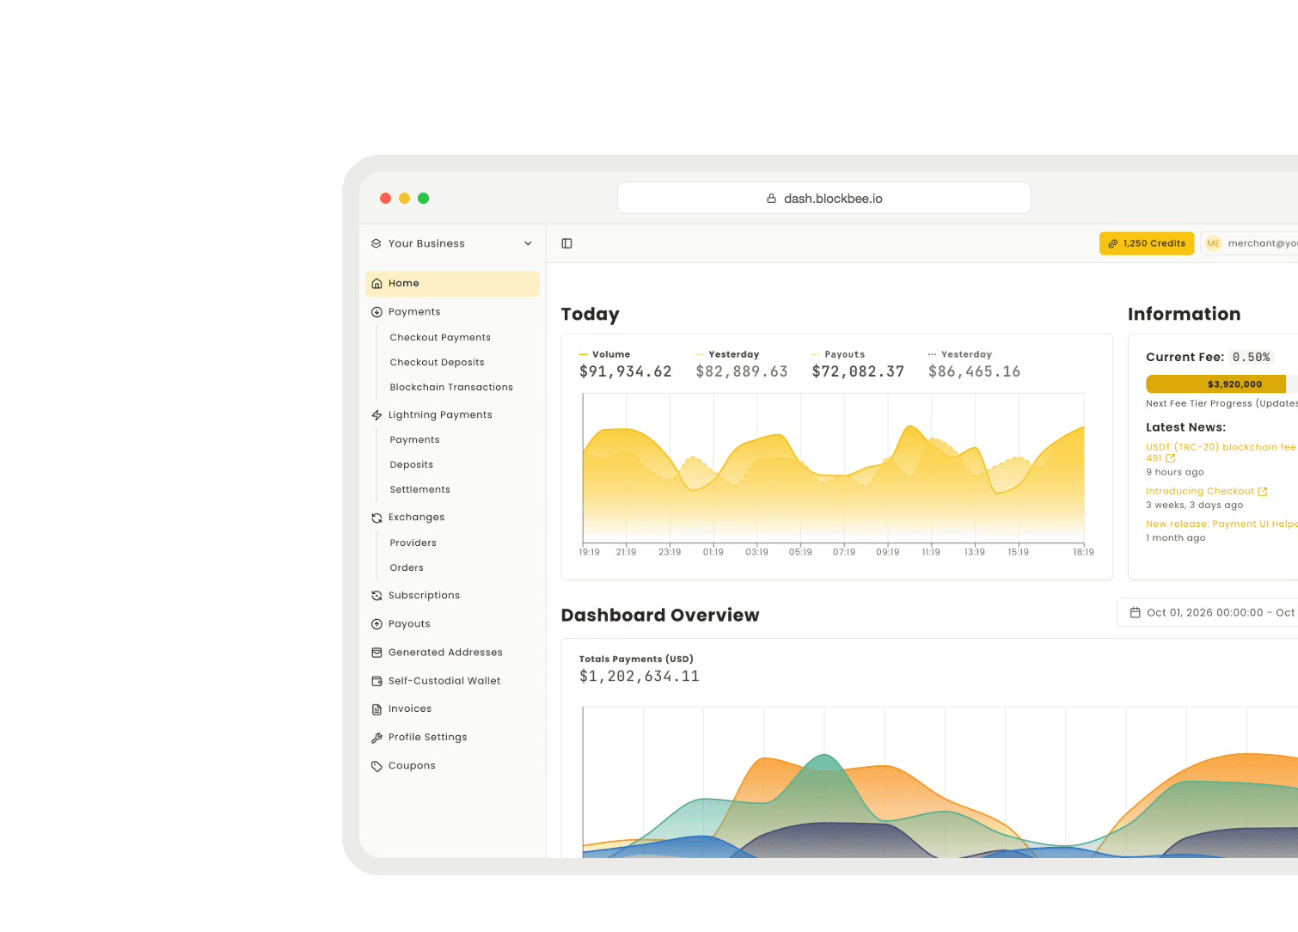Open the Introducing Checkout news link
Viewport: 1298px width, 932px height.
click(x=1200, y=492)
